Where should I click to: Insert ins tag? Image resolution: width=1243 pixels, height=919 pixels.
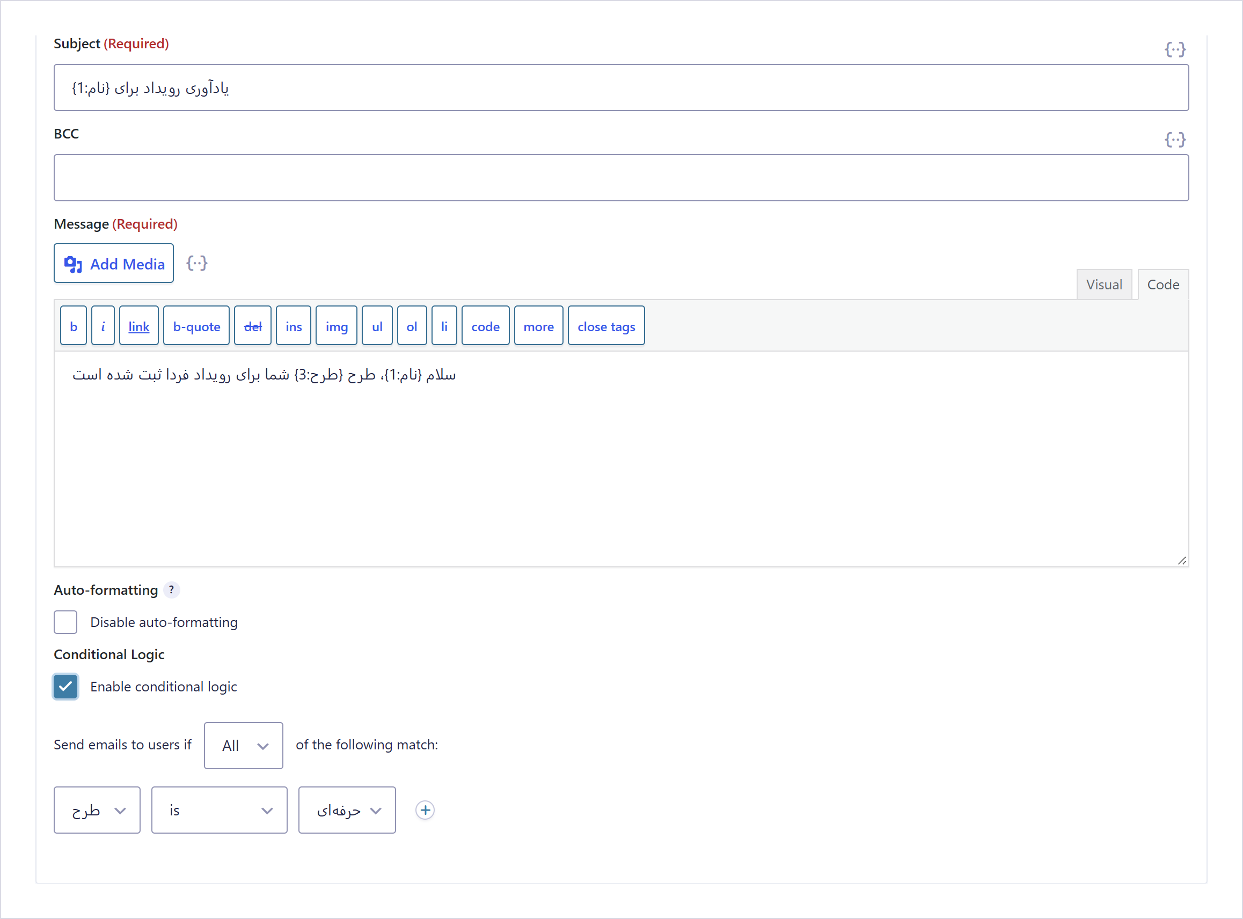[x=294, y=326]
